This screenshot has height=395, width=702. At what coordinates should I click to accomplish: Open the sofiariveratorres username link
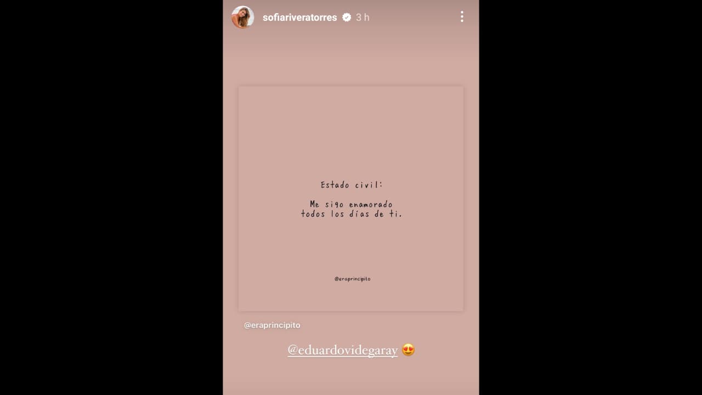[x=300, y=18]
